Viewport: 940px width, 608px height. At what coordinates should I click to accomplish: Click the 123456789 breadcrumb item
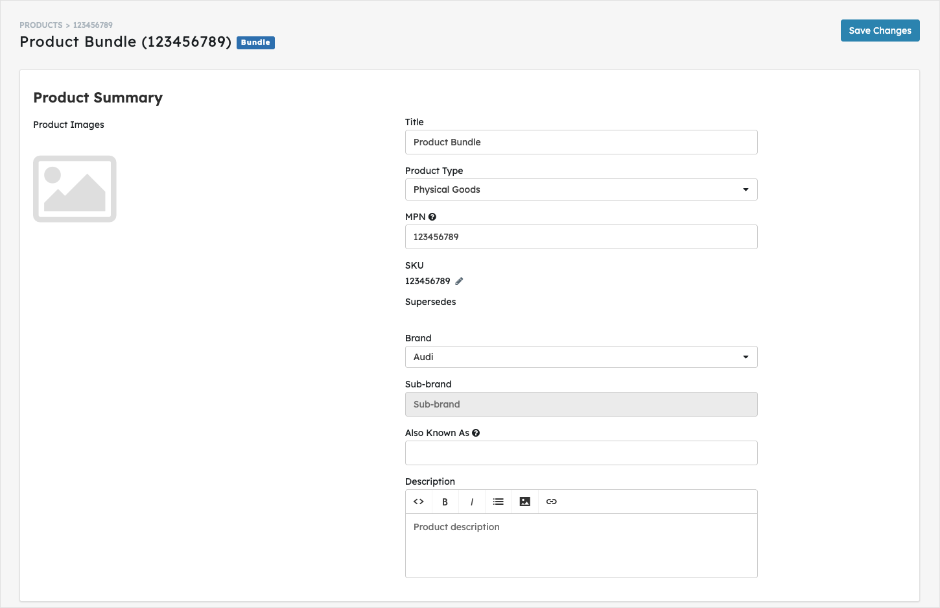coord(93,25)
